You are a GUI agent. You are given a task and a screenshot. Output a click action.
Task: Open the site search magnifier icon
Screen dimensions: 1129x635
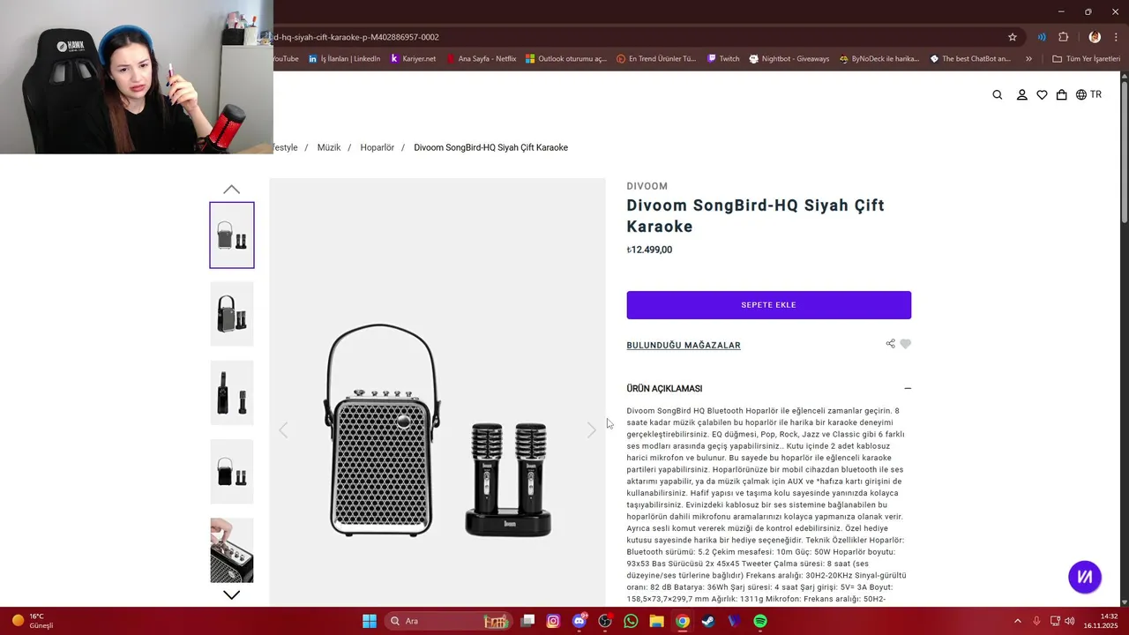[998, 95]
